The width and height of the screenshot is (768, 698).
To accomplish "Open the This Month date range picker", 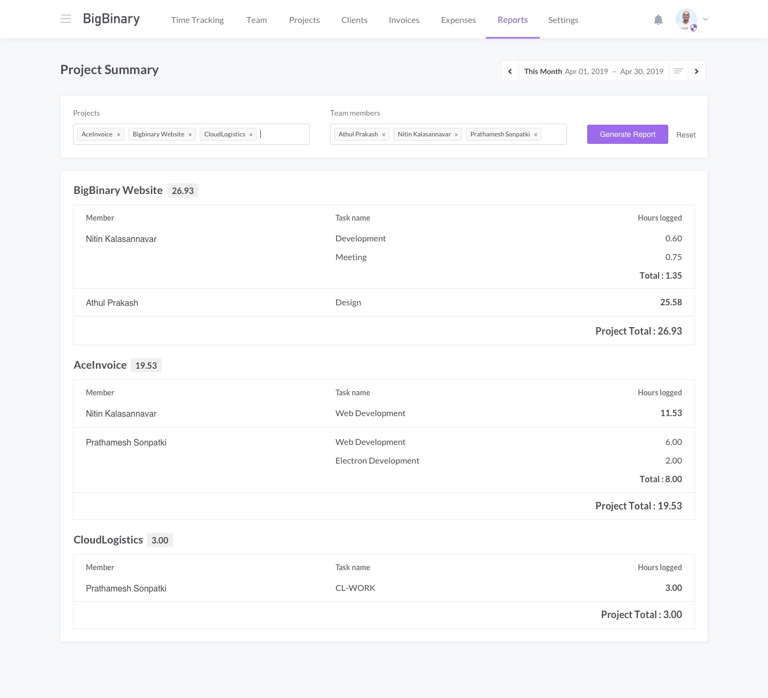I will [594, 71].
